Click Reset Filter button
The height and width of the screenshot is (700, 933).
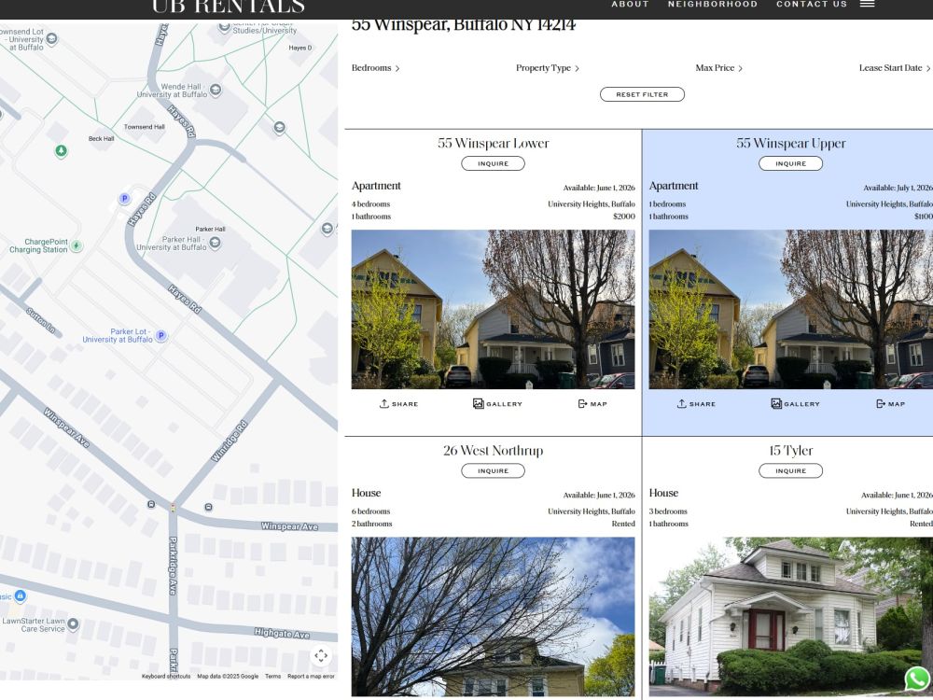pos(642,94)
